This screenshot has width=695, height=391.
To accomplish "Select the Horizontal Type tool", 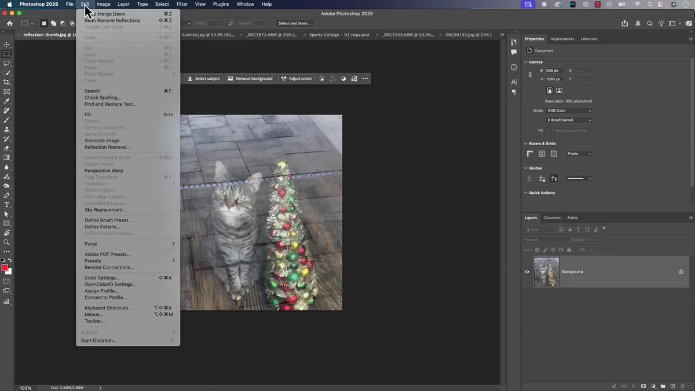I will [x=7, y=205].
